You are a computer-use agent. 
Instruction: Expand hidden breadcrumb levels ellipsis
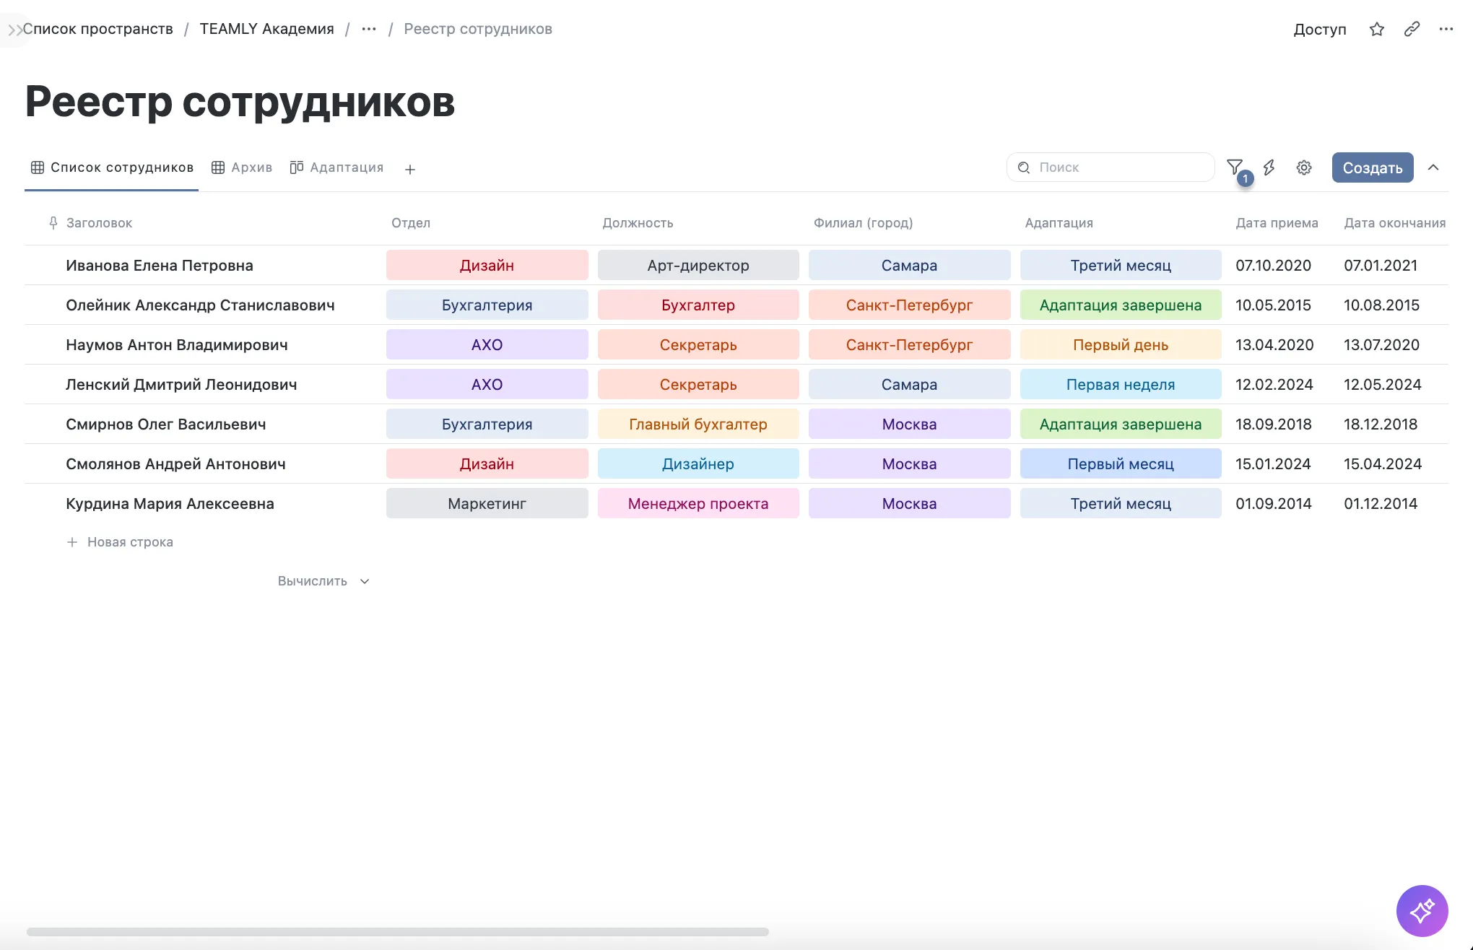tap(369, 29)
